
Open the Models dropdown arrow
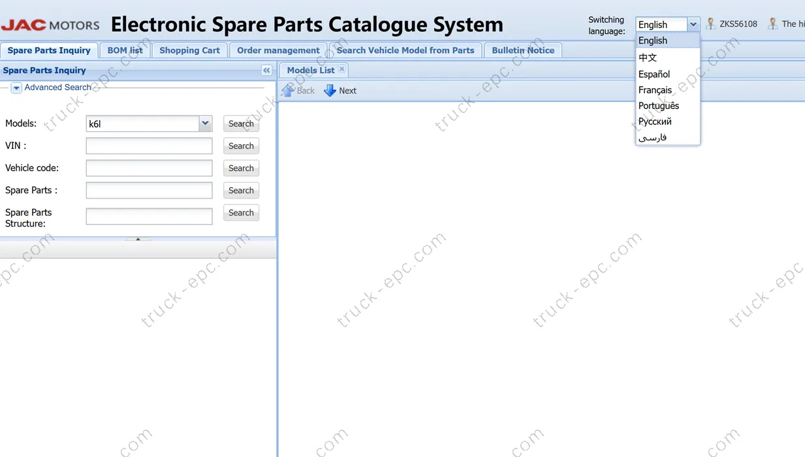tap(205, 123)
